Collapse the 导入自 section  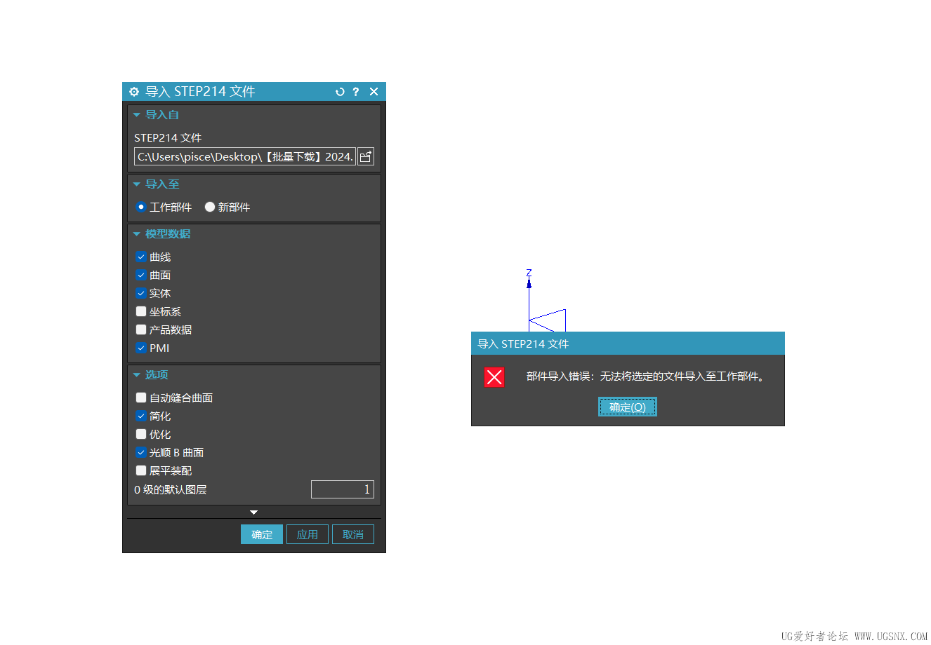click(137, 115)
